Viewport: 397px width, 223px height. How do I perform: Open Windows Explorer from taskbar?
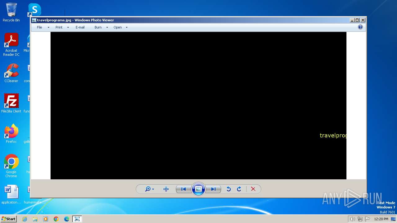coord(35,219)
